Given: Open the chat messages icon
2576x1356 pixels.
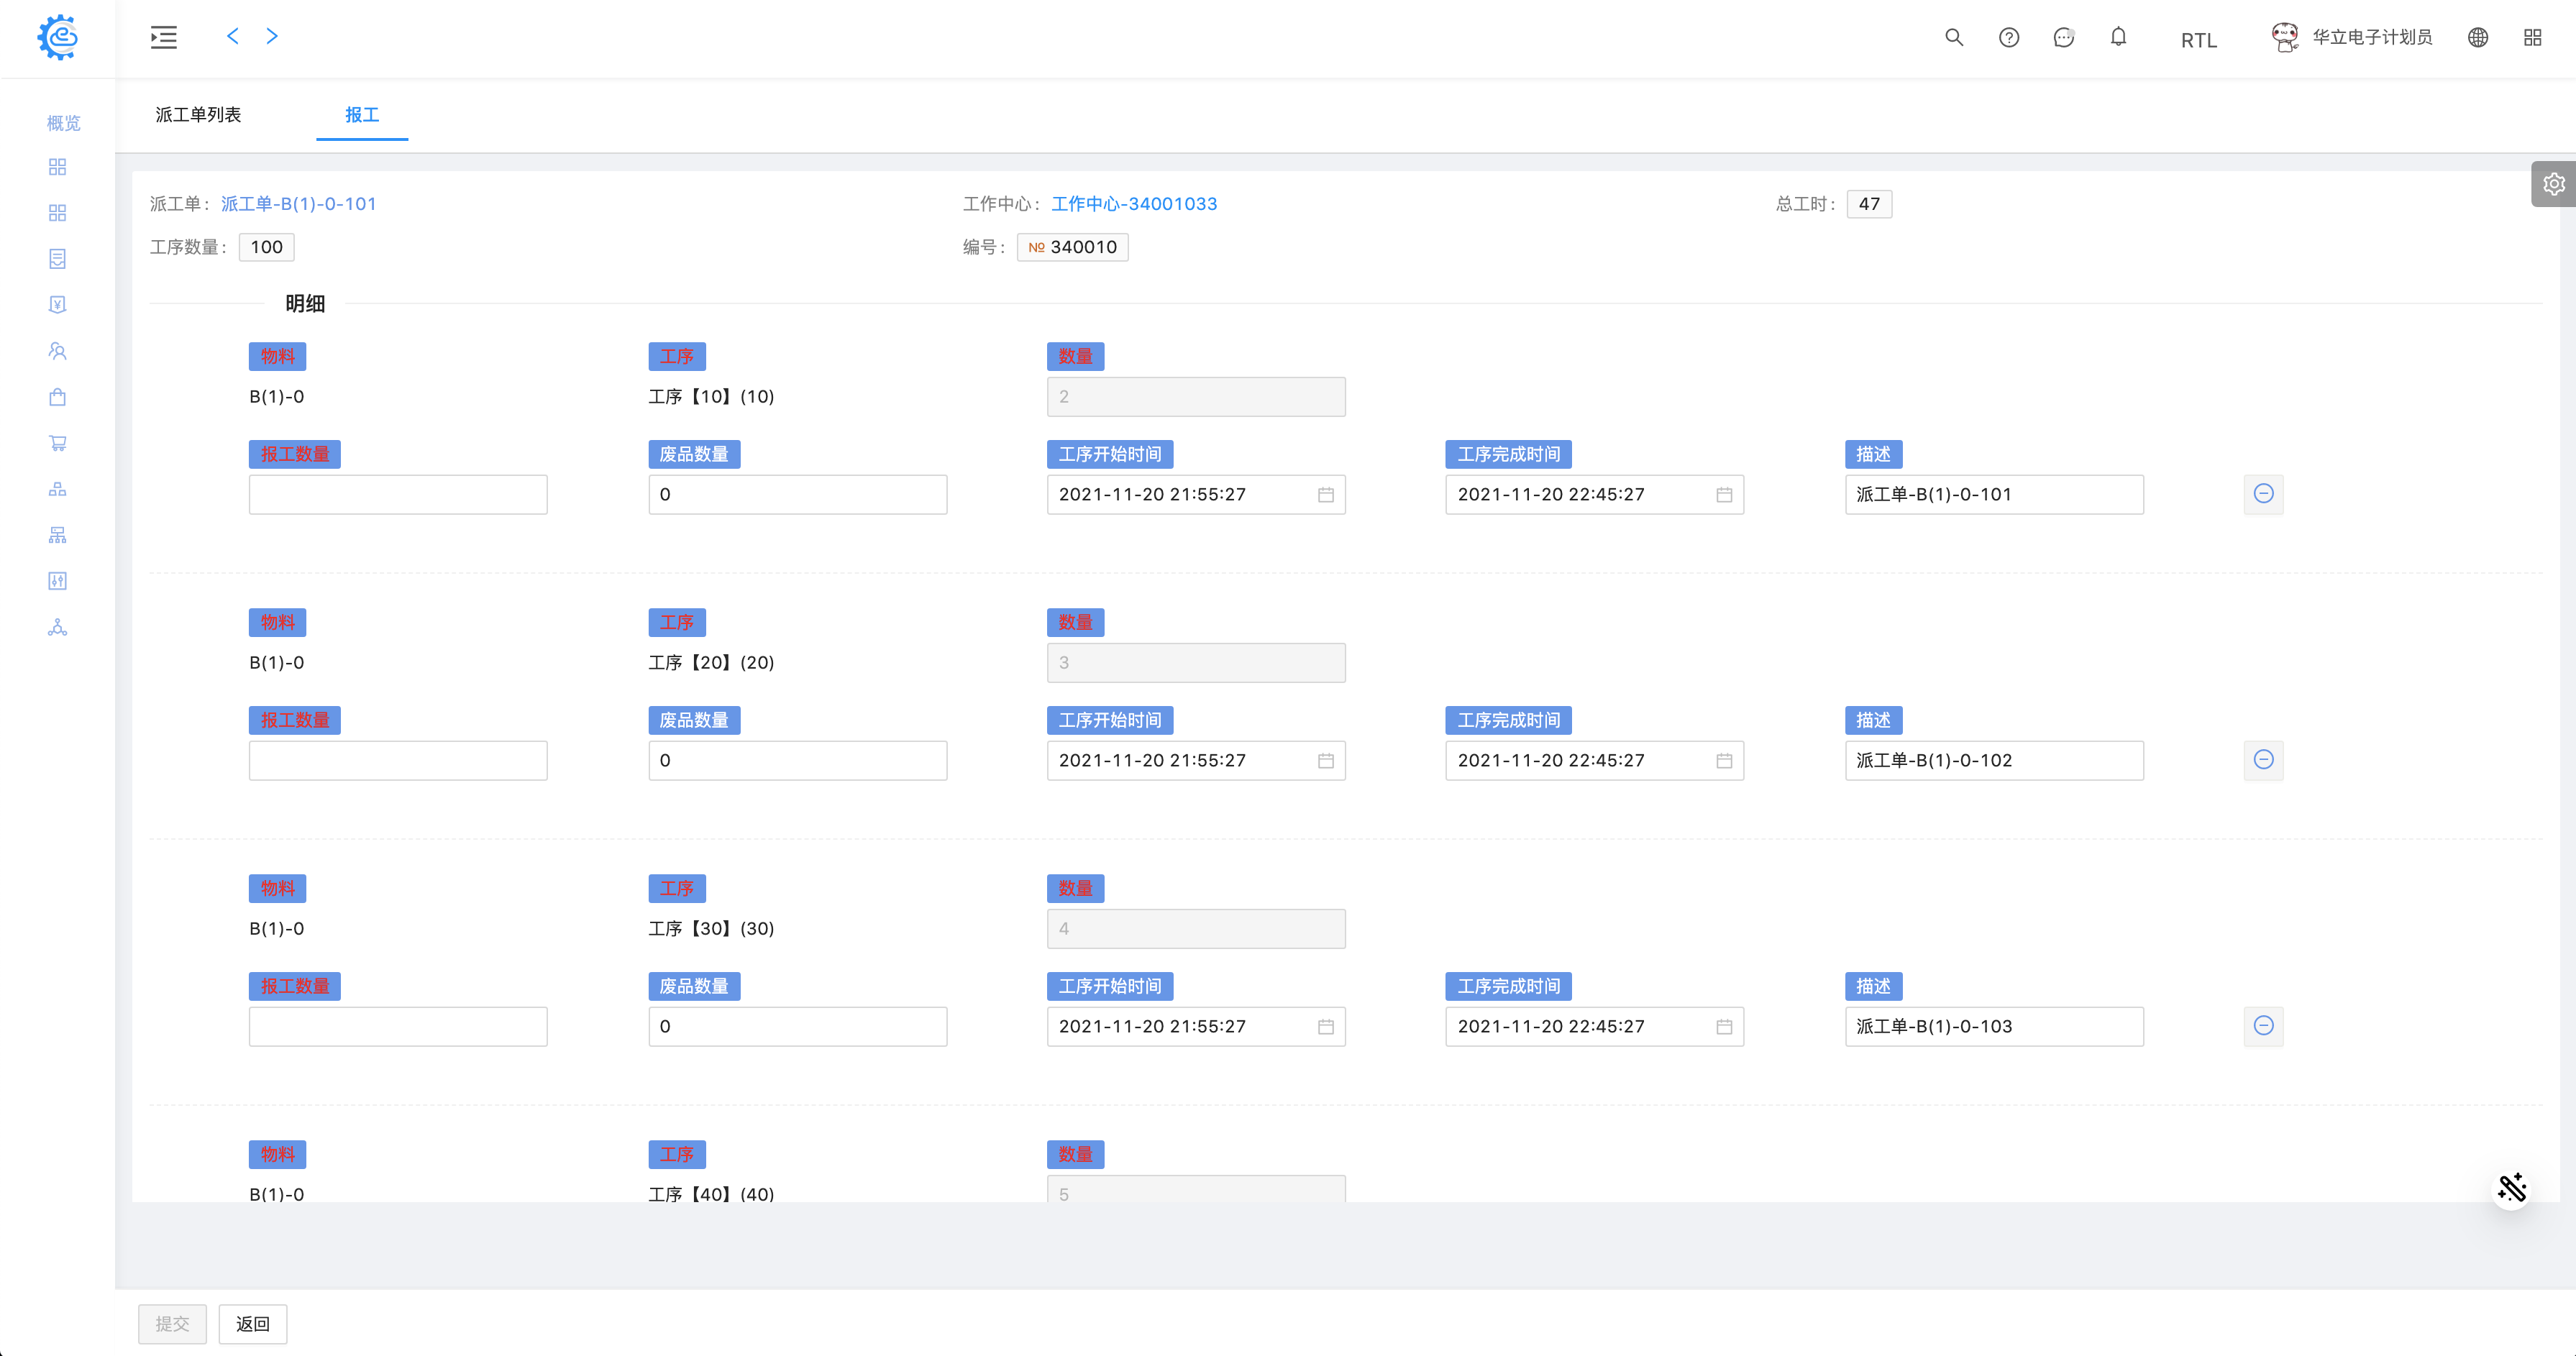Looking at the screenshot, I should [x=2063, y=38].
